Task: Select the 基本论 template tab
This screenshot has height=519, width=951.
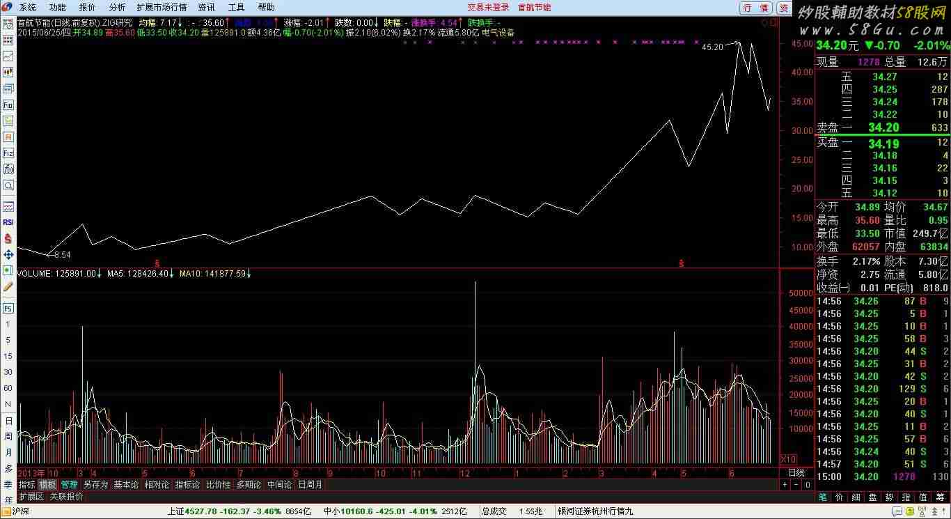Action: (126, 484)
